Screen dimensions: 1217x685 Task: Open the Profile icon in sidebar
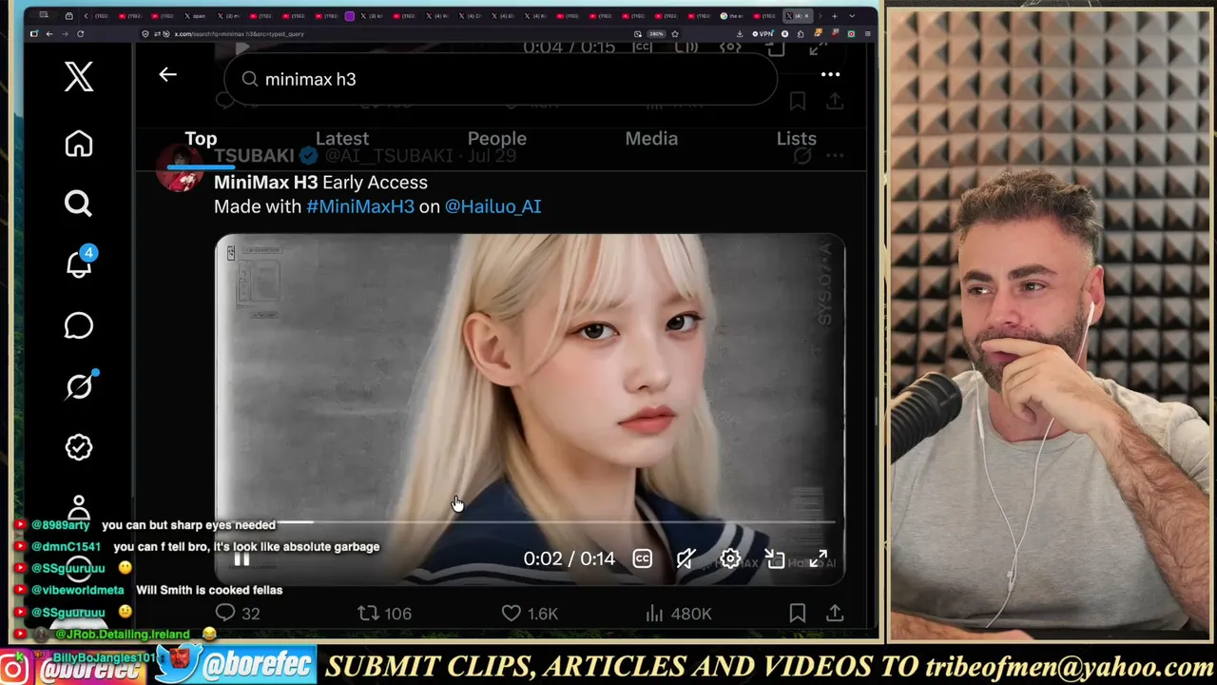pos(79,506)
